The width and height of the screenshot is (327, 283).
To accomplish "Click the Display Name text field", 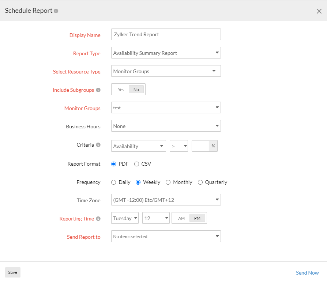I will (x=166, y=34).
